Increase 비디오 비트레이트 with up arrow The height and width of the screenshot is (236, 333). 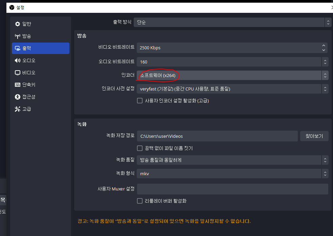click(x=324, y=46)
